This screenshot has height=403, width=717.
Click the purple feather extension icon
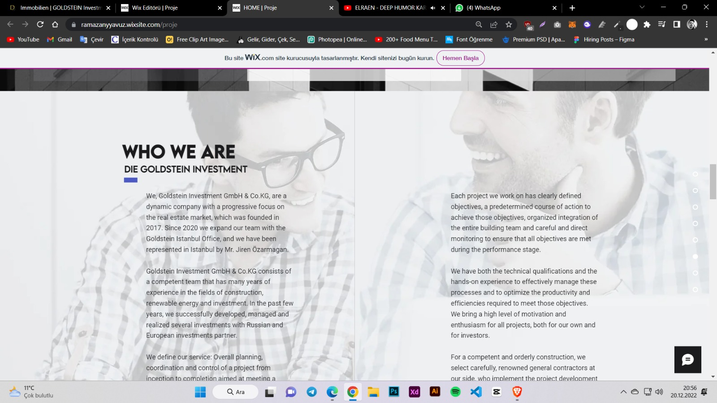tap(542, 25)
